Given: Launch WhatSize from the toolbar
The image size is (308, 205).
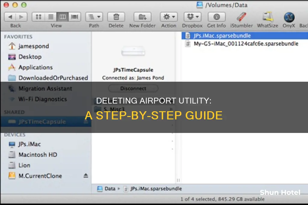Looking at the screenshot, I should (267, 17).
